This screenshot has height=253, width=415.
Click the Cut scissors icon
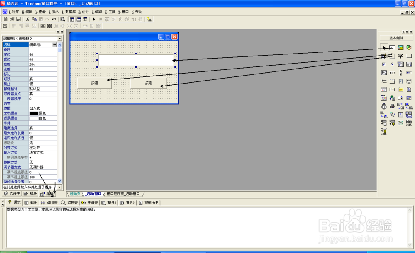27,19
